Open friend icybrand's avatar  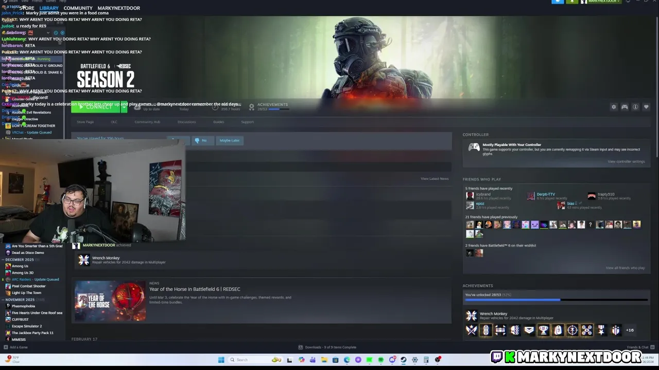(470, 196)
